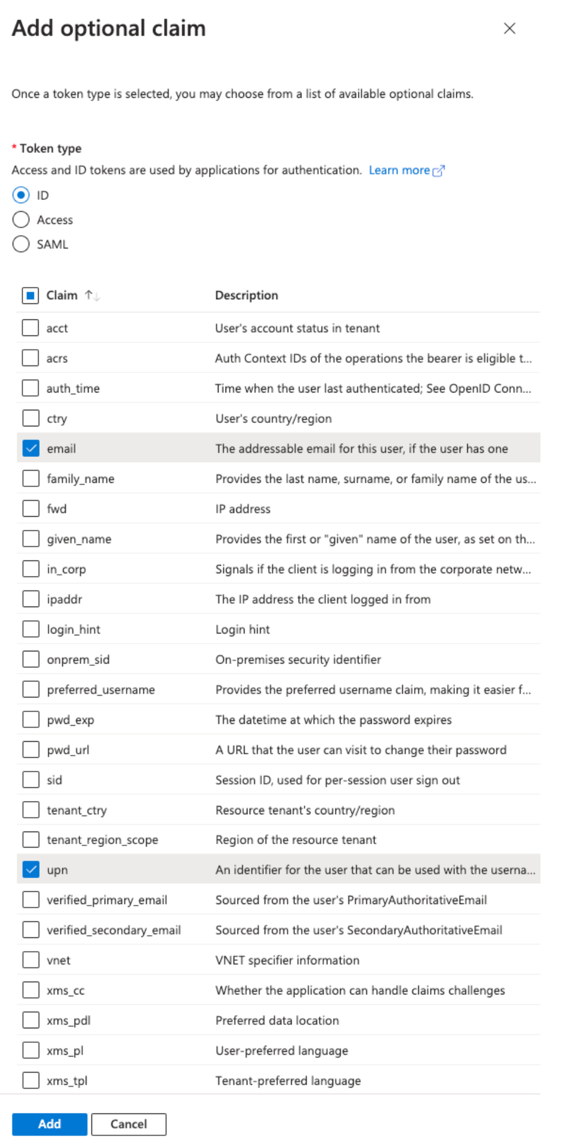Choose the SAML token type option

[21, 245]
